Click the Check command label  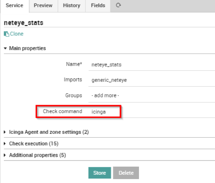[x=62, y=111]
